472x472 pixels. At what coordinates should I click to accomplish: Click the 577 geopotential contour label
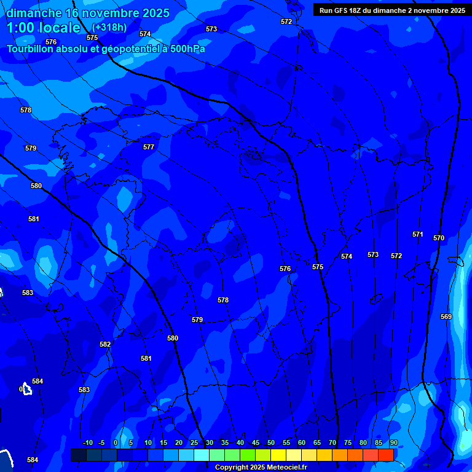coord(149,147)
